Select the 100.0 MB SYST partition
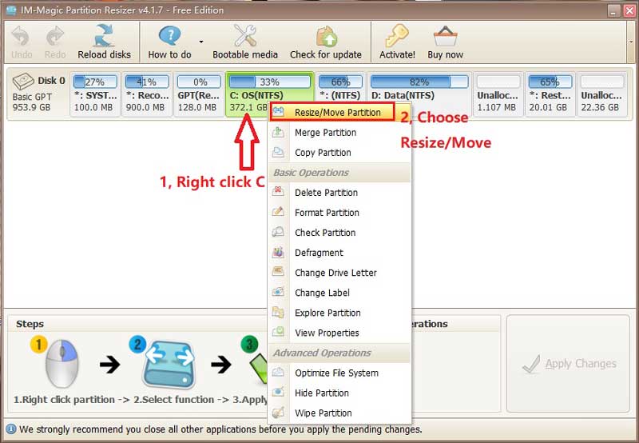The image size is (639, 443). tap(95, 94)
